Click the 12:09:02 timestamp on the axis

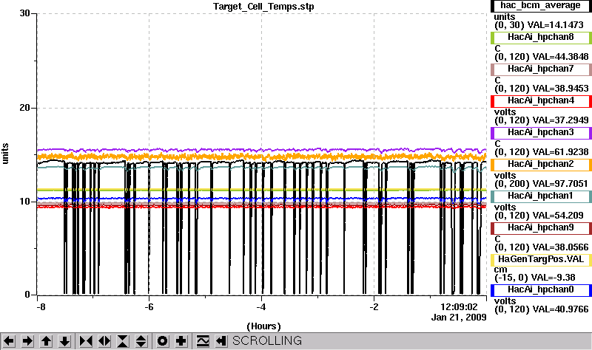click(x=459, y=307)
